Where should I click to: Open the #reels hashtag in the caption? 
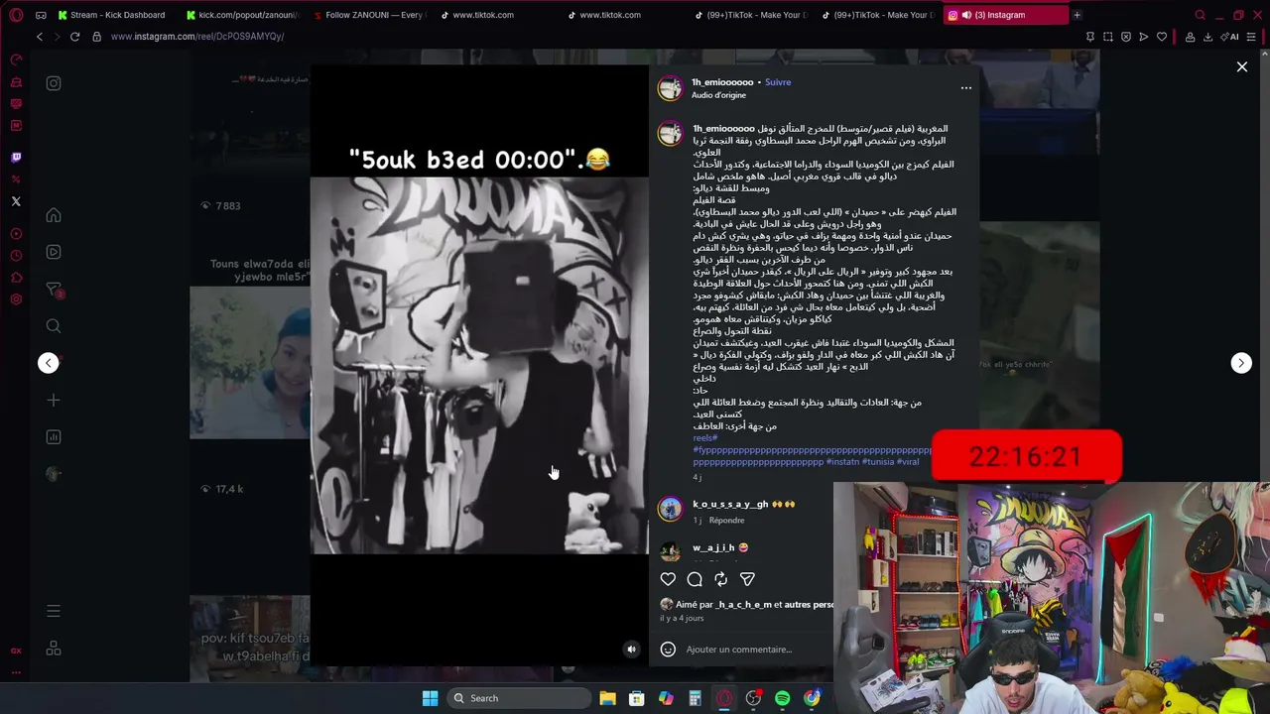[704, 438]
